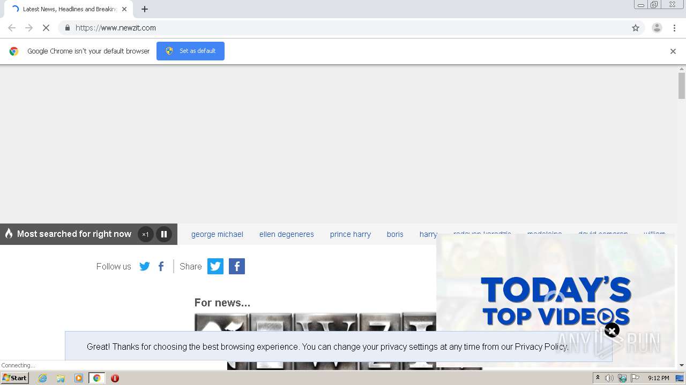Click the flame trending icon

(x=9, y=234)
